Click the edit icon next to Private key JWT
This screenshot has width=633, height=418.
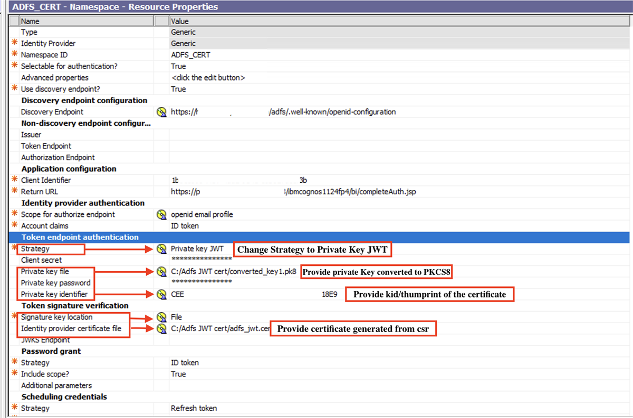point(161,249)
